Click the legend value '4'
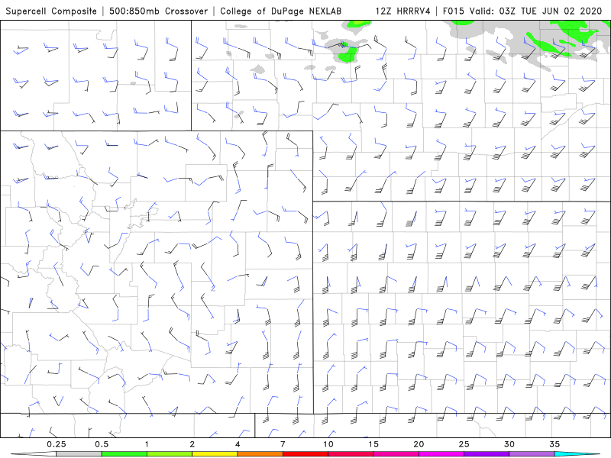 point(238,444)
